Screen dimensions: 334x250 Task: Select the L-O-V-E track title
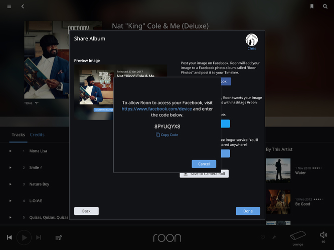click(36, 200)
